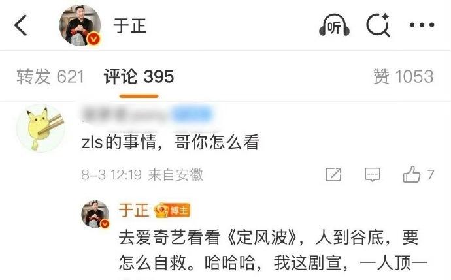Open the three-dot more menu
This screenshot has width=451, height=280.
click(x=422, y=25)
